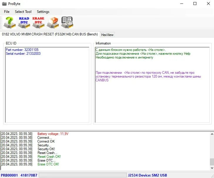Screen dimensions: 214x178
Task: Click the Erase DTC... log entry
Action: pyautogui.click(x=46, y=160)
